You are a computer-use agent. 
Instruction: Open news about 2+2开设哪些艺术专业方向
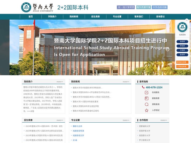click(x=92, y=92)
